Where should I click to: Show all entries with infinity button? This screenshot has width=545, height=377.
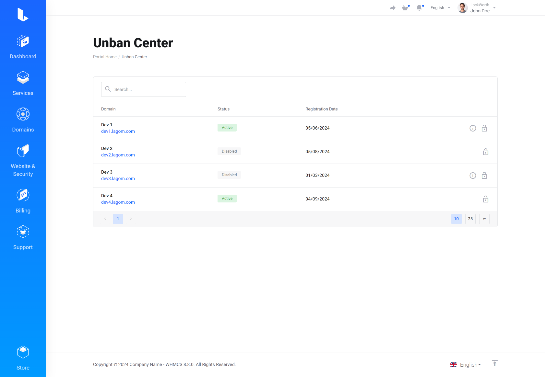coord(484,219)
